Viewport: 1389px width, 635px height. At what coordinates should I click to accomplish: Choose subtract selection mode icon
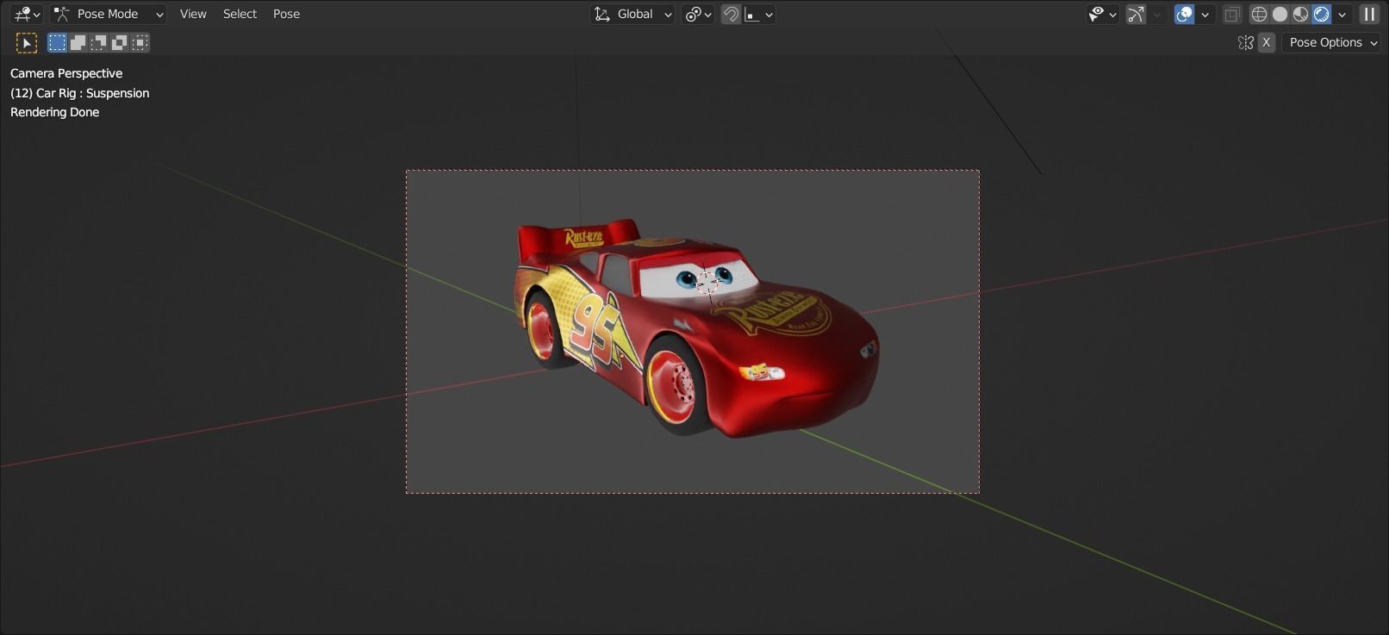tap(99, 42)
